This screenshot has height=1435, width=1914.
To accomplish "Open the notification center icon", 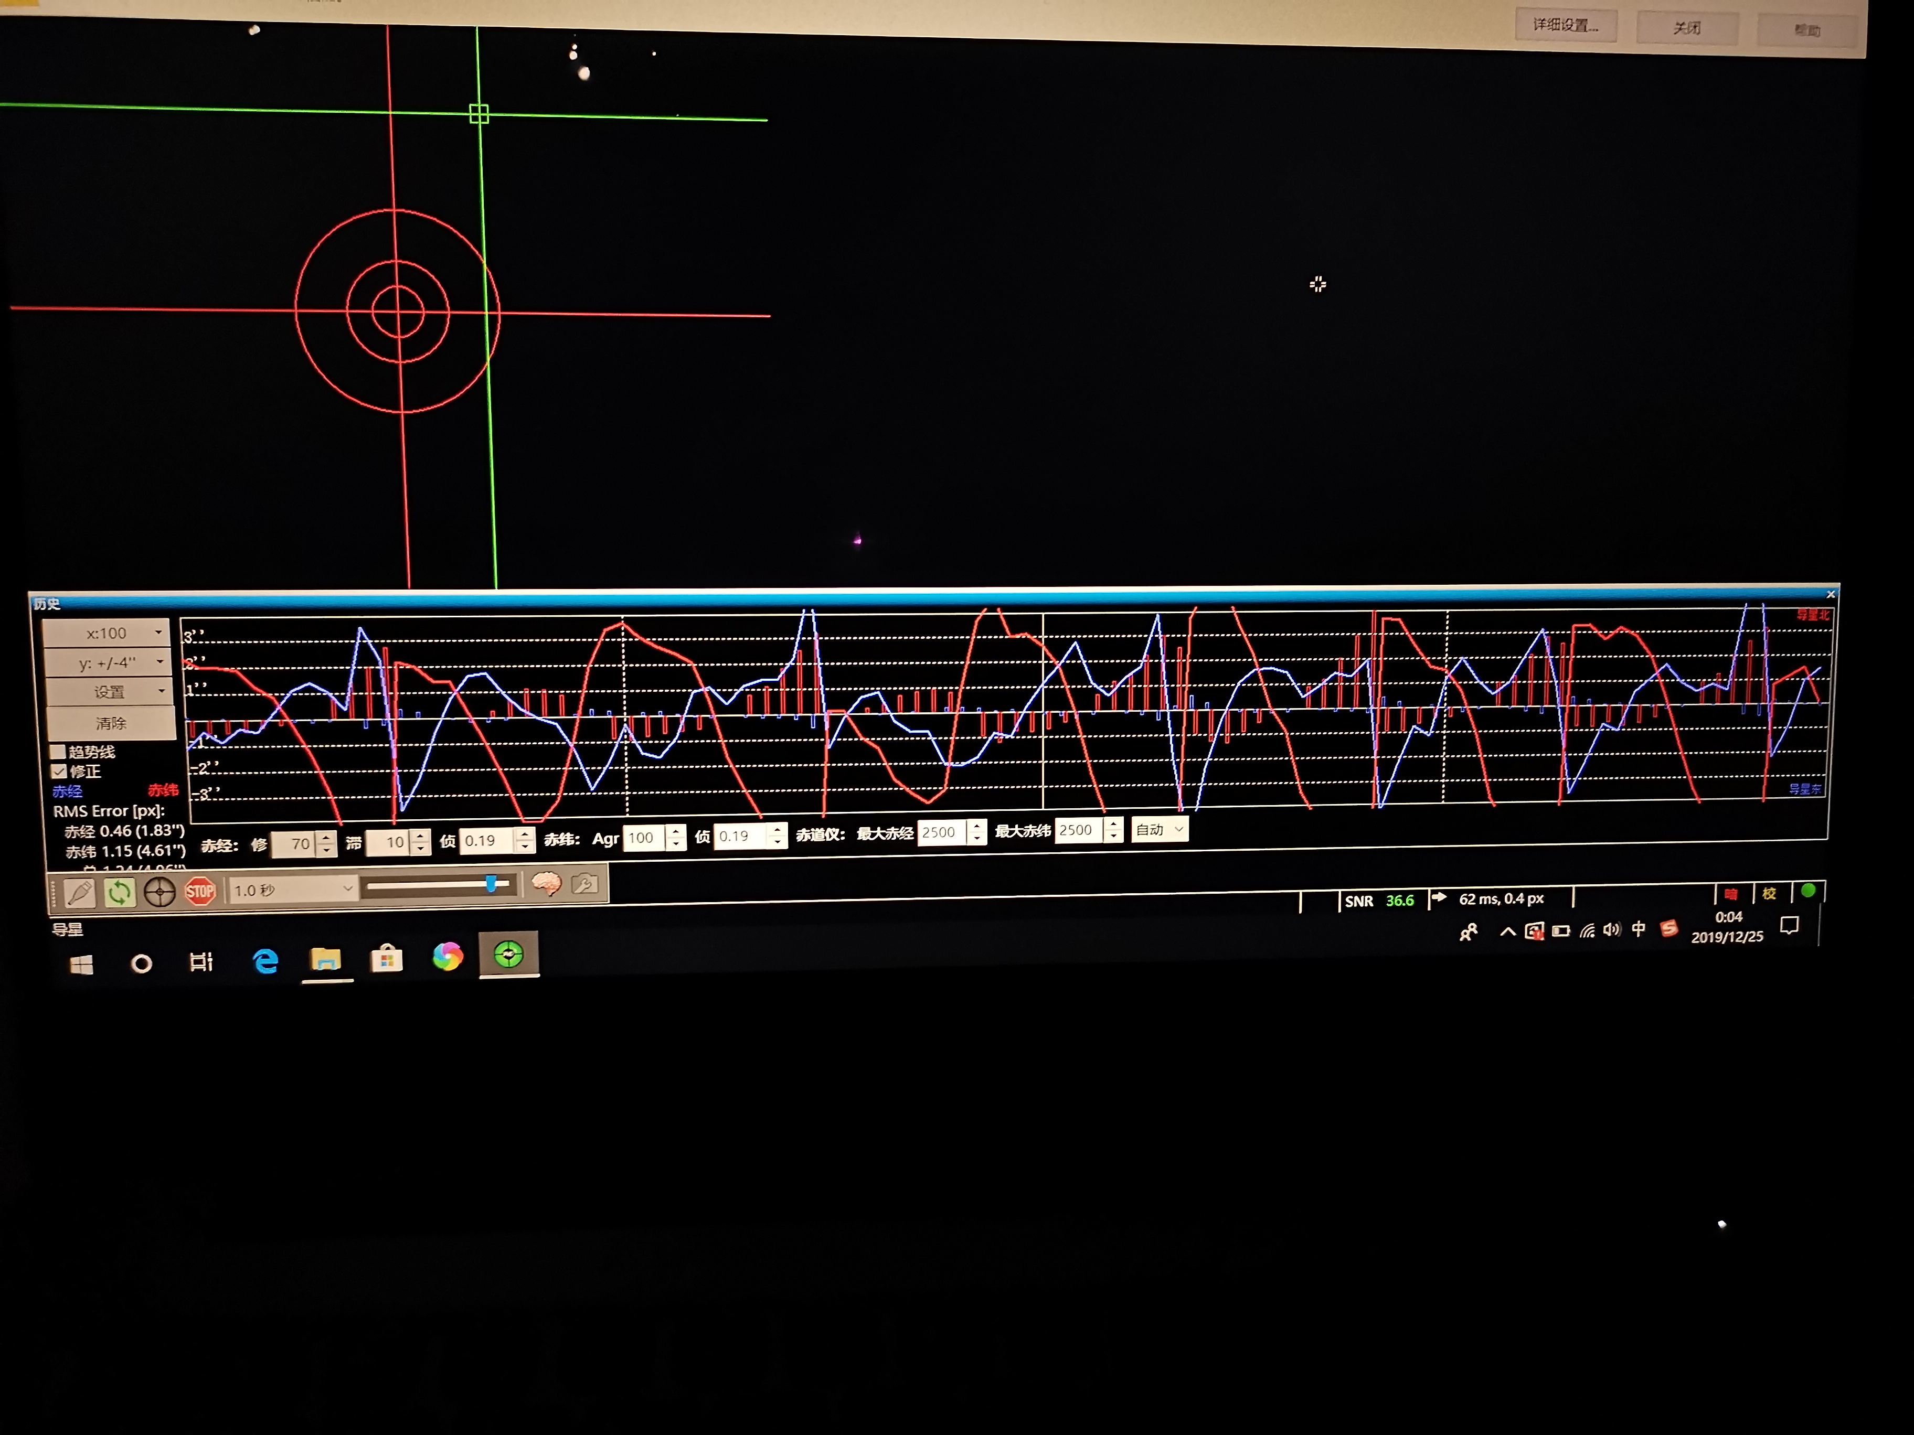I will pos(1790,926).
